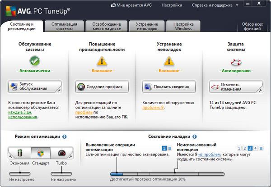
Task: Open из проблем link in Неиспользованный потенциал
Action: click(209, 155)
